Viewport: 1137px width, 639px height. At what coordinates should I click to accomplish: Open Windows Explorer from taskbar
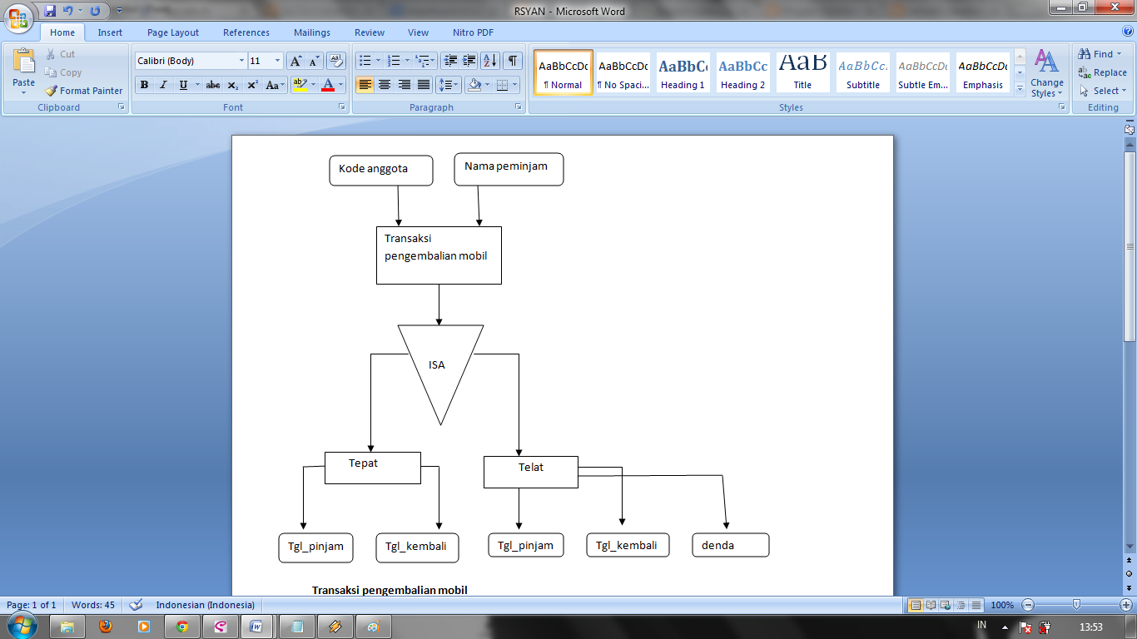67,626
